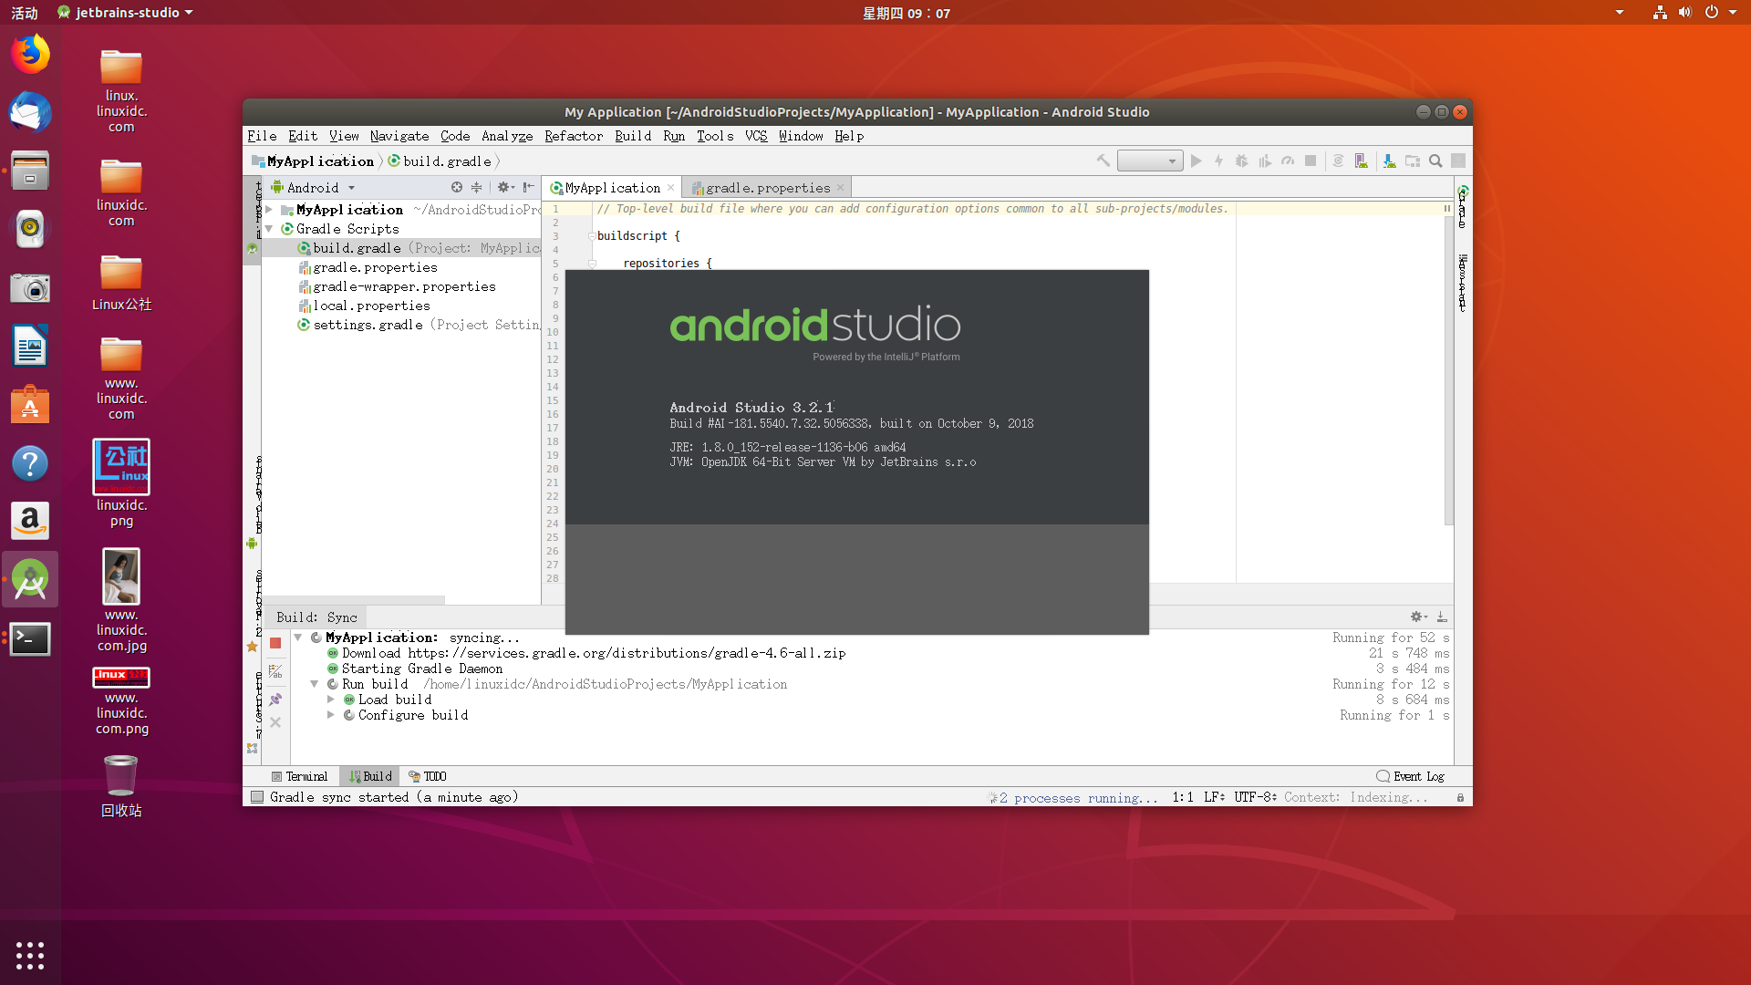
Task: Click scroll from source target icon
Action: 457,187
